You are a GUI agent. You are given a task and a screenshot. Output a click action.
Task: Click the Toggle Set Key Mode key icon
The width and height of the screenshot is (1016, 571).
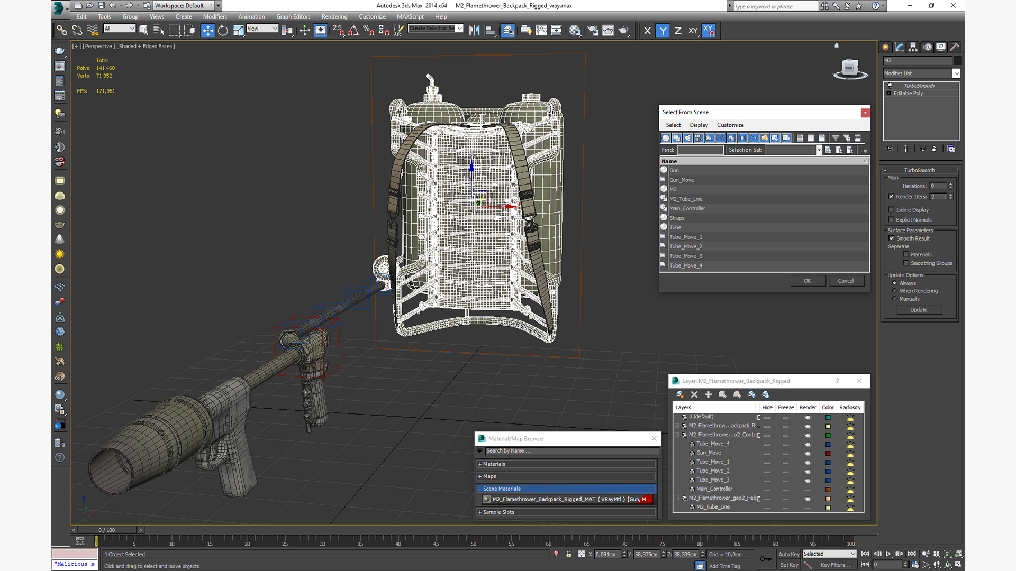coord(765,559)
